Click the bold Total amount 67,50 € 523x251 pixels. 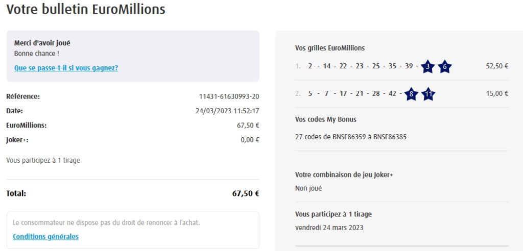(245, 194)
